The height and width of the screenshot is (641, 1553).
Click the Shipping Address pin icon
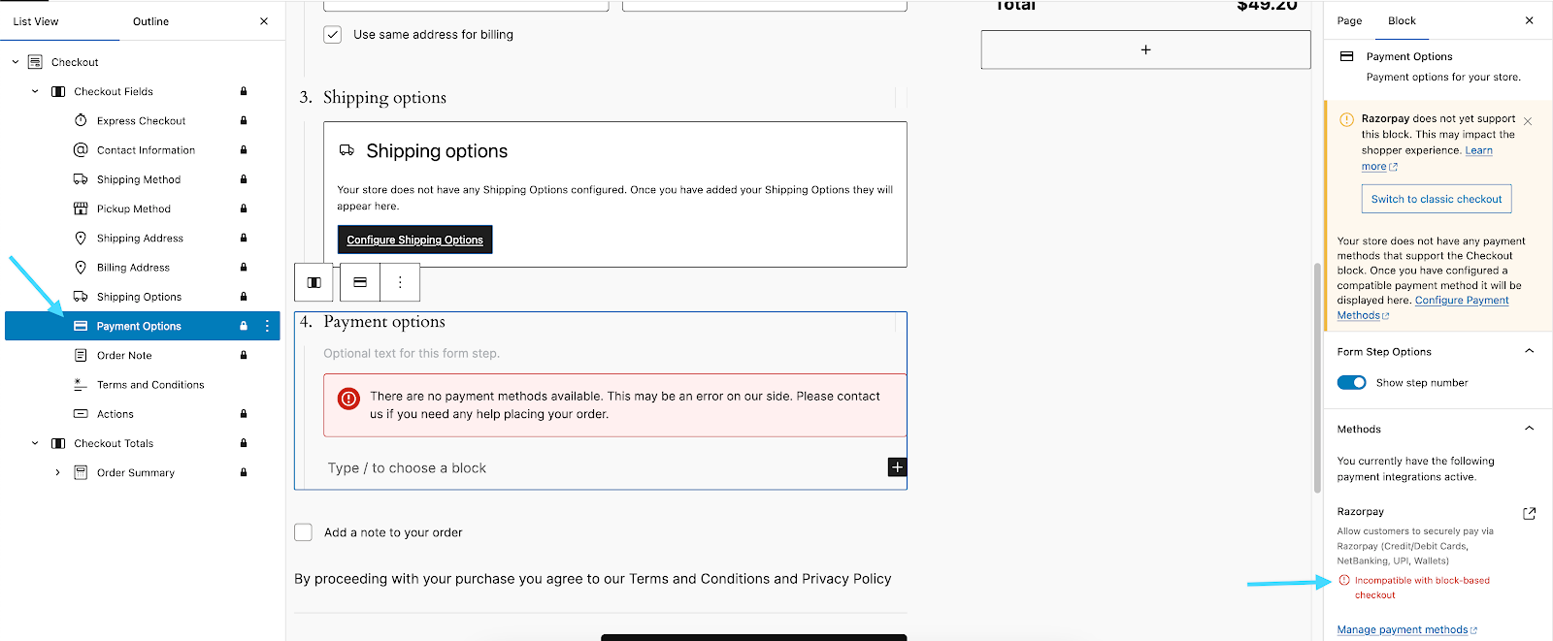[81, 238]
